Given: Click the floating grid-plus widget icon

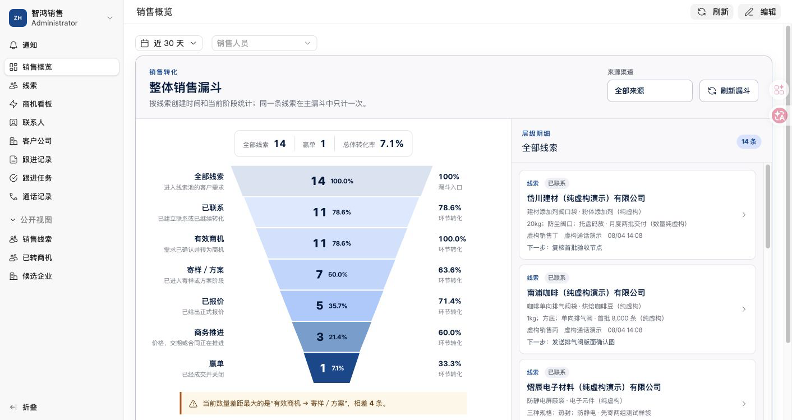Looking at the screenshot, I should [x=779, y=90].
